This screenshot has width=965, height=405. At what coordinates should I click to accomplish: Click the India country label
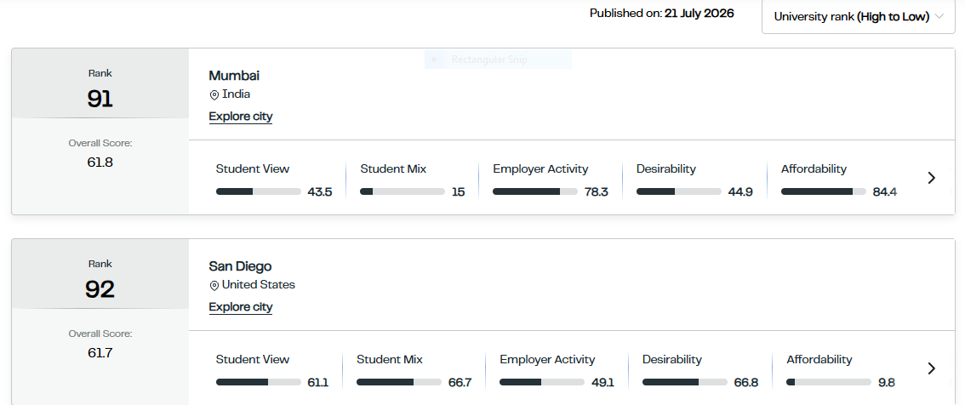[237, 94]
